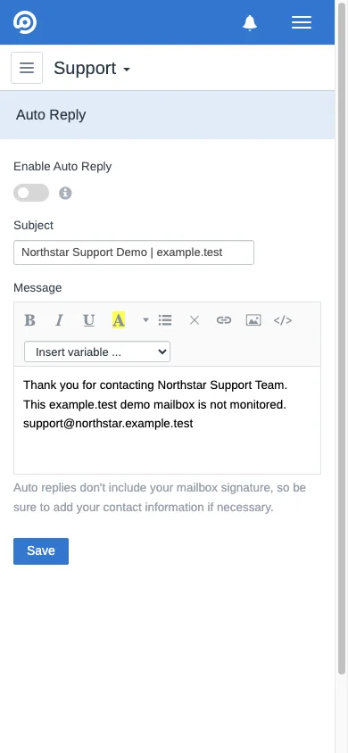This screenshot has width=348, height=753.
Task: Remove font formatting with the X icon
Action: click(x=195, y=320)
